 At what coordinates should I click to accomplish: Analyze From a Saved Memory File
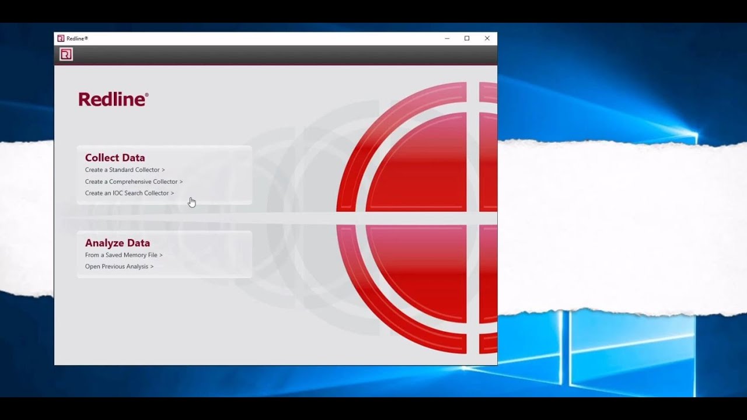tap(124, 255)
